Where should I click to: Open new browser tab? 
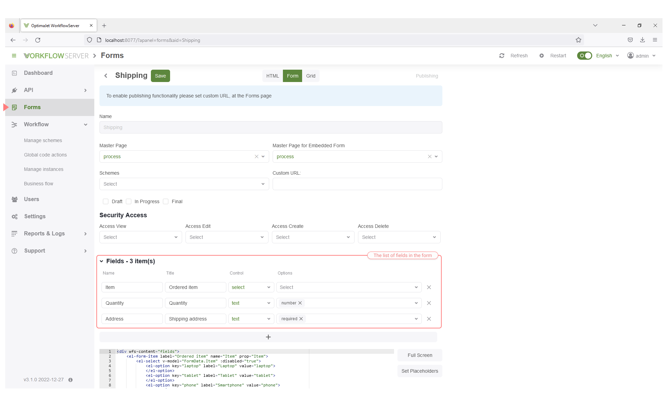104,26
